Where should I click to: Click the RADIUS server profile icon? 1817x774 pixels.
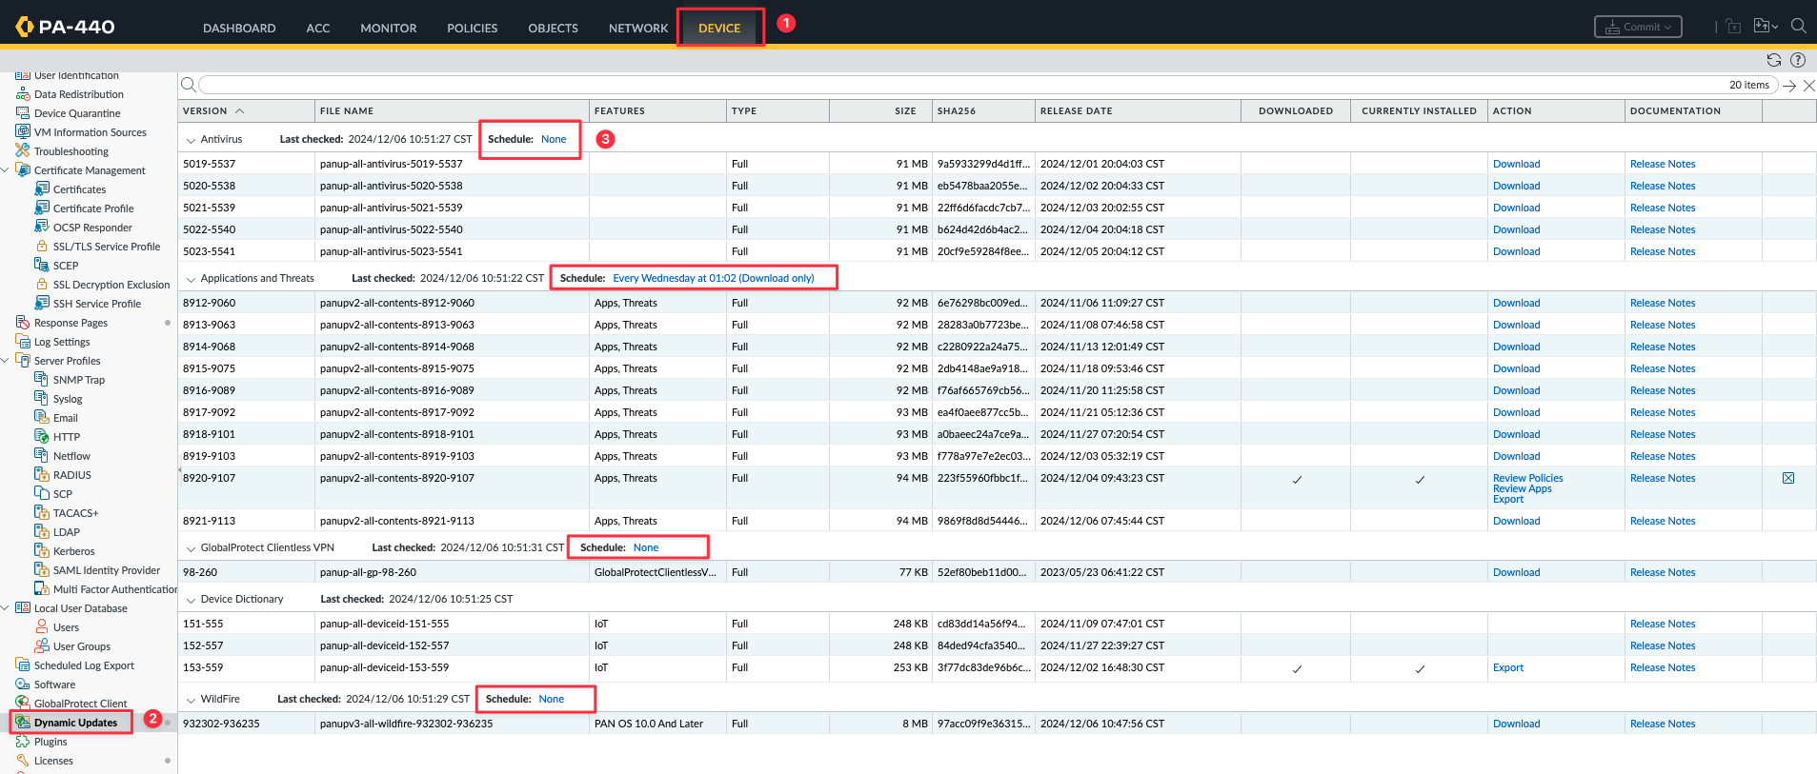coord(42,475)
